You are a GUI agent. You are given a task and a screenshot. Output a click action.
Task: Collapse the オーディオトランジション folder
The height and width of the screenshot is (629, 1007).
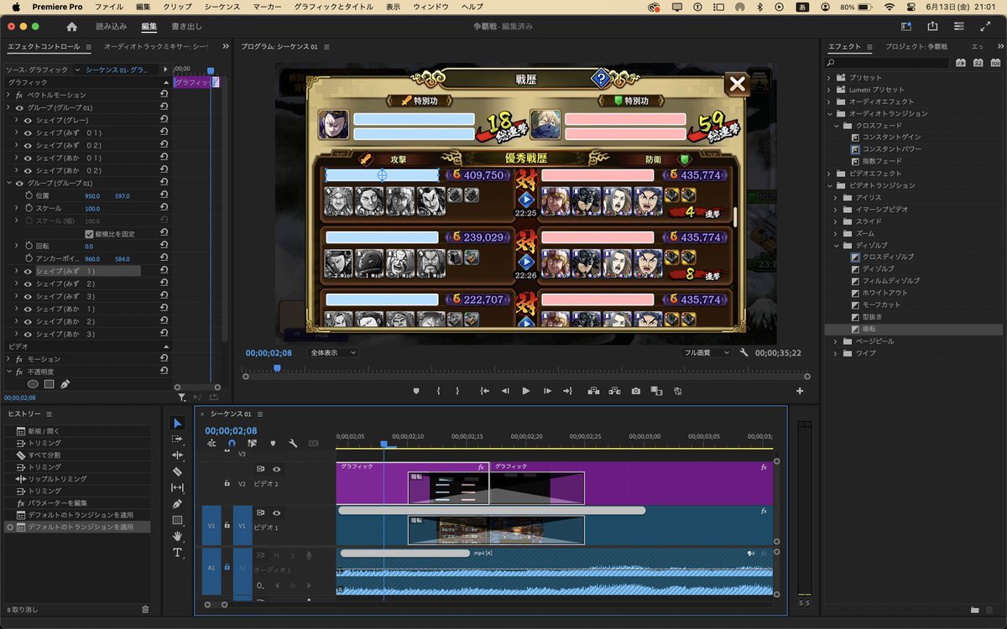829,114
